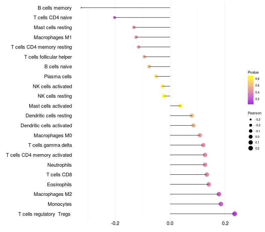265x232 pixels.
Task: Click the Monocytes lollipop dot
Action: [x=221, y=204]
